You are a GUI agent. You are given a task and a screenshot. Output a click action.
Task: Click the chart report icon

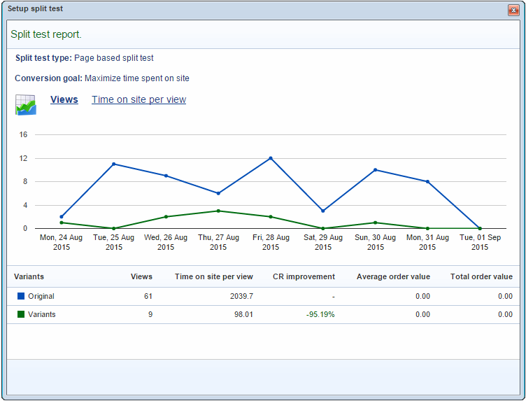[x=26, y=104]
